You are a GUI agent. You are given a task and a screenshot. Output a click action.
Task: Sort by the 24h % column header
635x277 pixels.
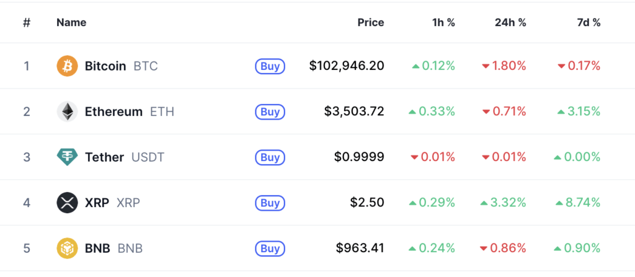tap(510, 22)
